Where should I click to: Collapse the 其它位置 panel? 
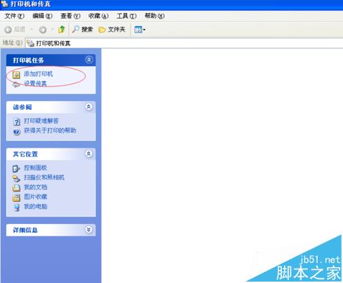click(88, 154)
